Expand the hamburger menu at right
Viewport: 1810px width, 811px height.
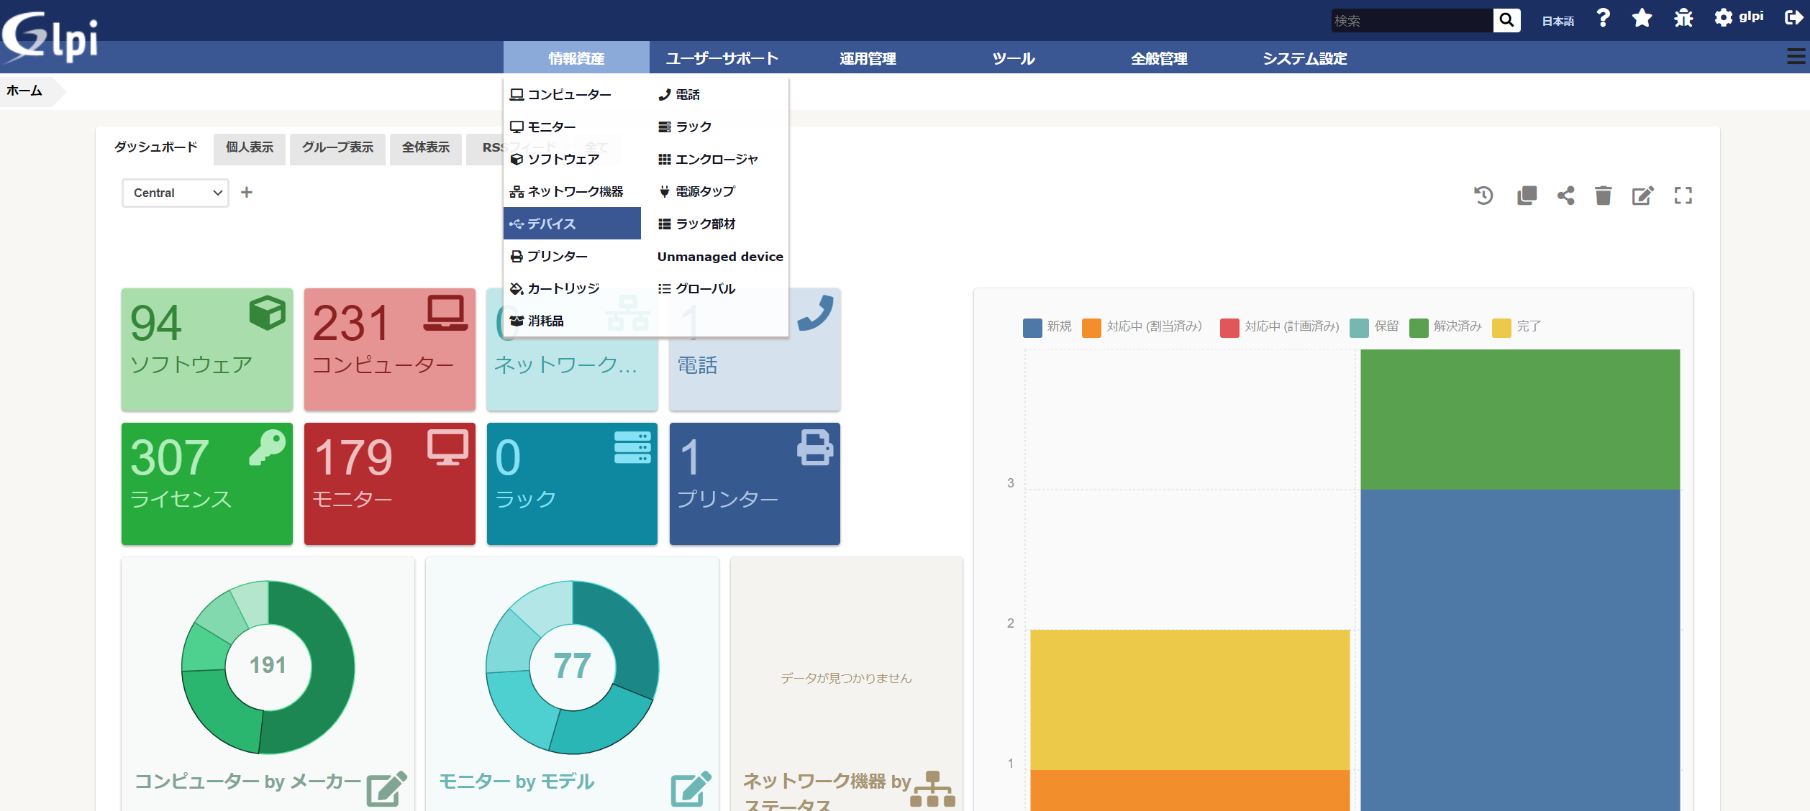click(x=1795, y=58)
